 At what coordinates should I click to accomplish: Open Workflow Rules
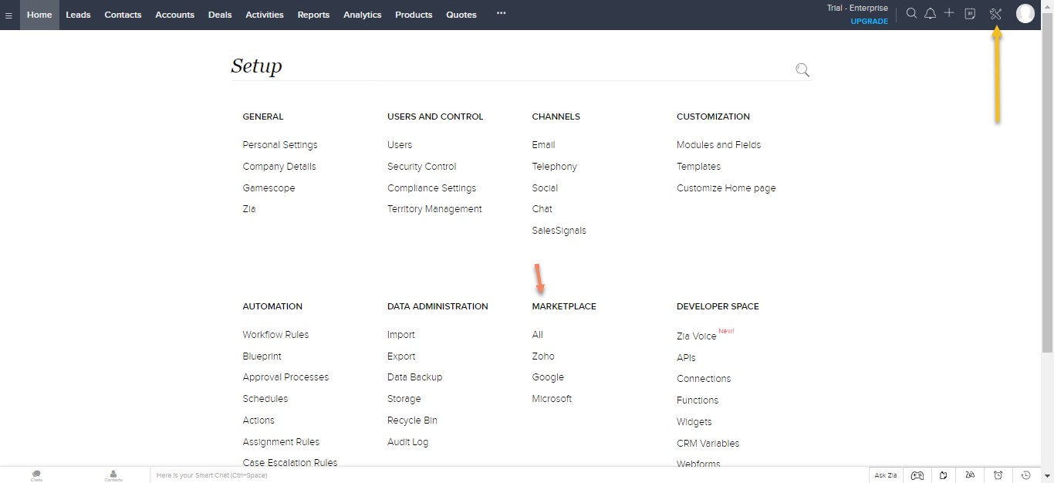click(x=275, y=335)
